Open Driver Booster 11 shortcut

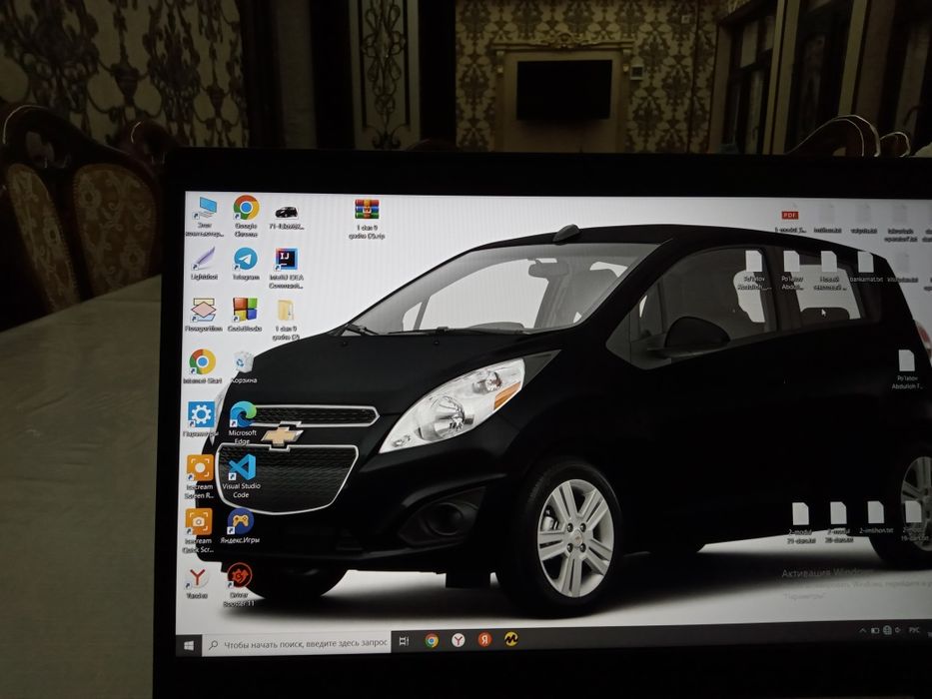coord(239,585)
